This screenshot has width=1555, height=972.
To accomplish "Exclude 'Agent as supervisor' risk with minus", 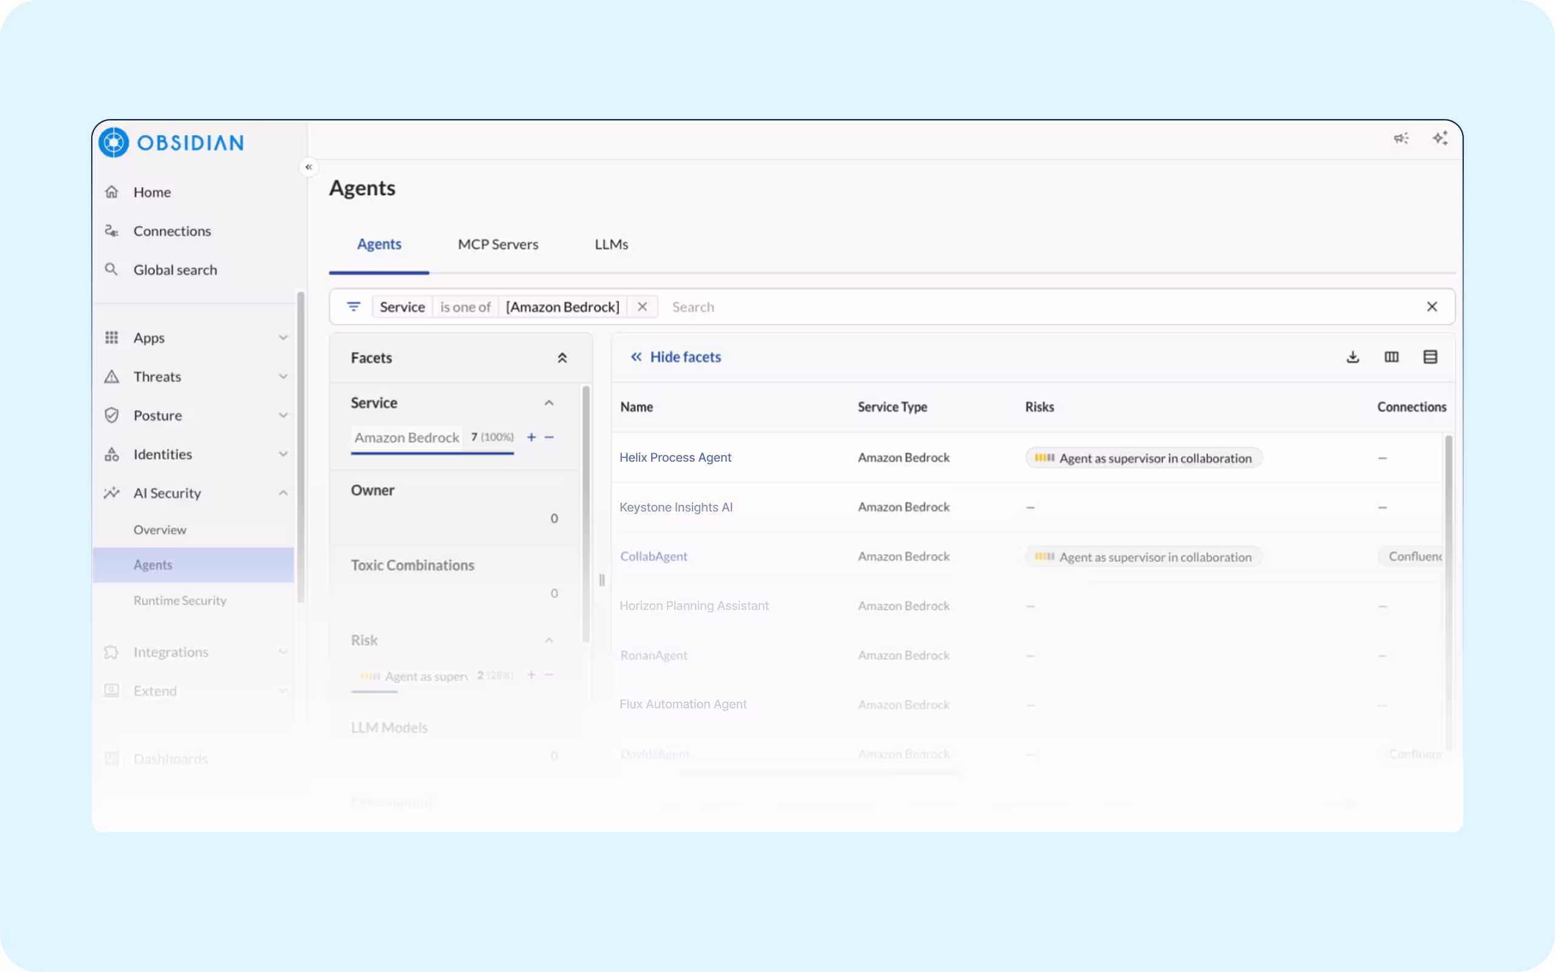I will 549,675.
